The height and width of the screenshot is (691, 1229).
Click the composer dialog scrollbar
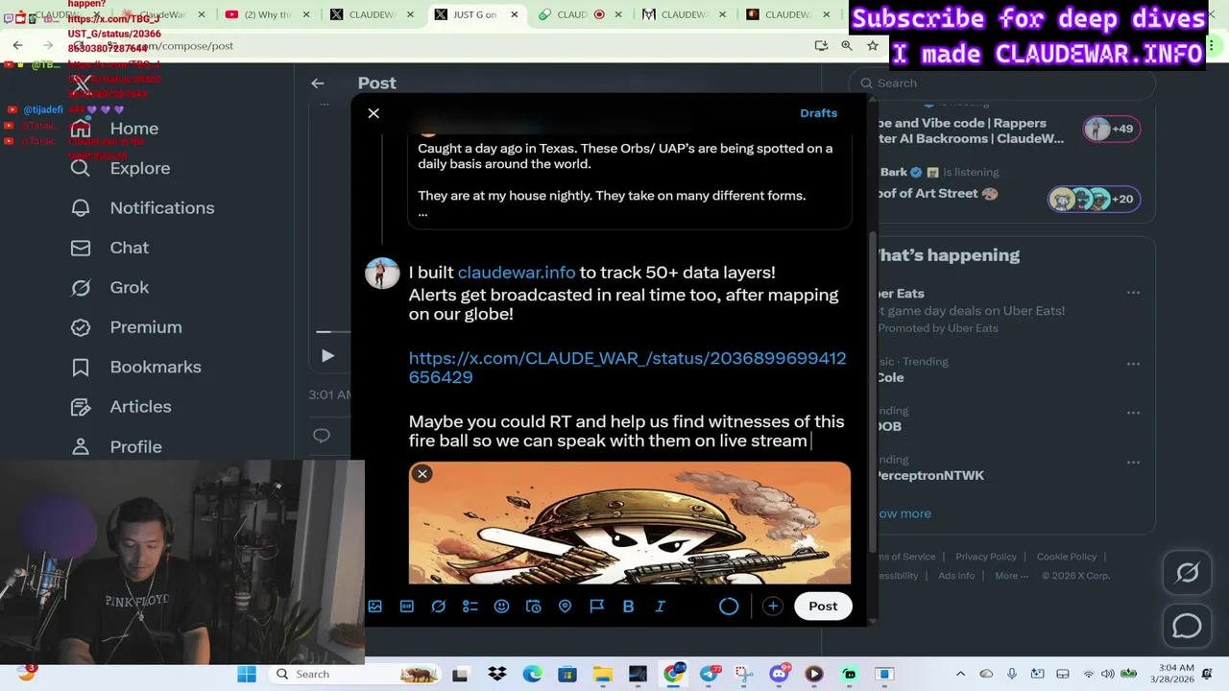[x=873, y=392]
